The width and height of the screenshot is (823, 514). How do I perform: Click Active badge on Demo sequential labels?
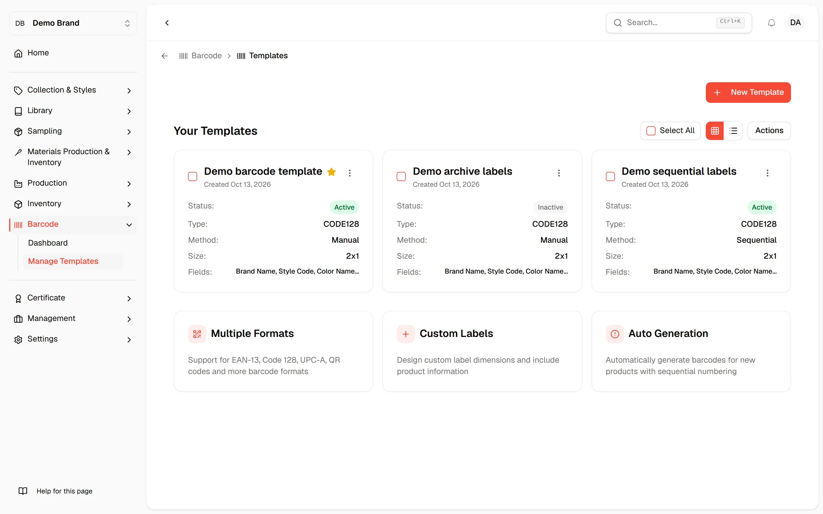(762, 207)
